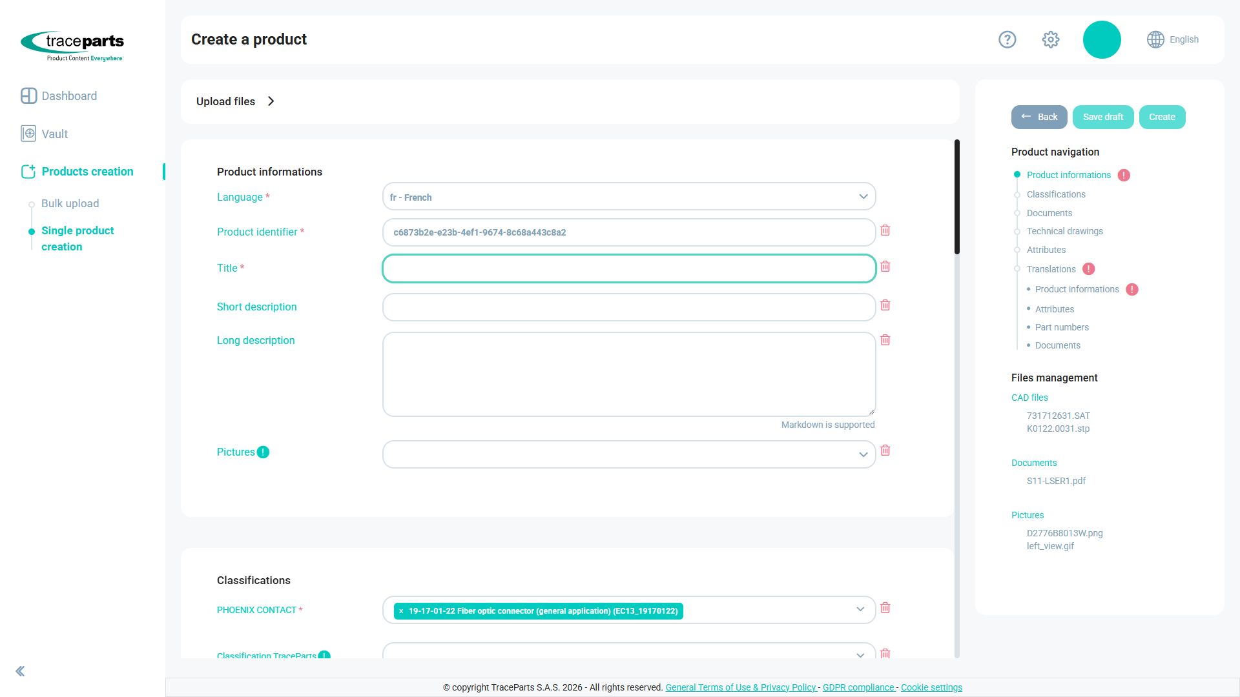This screenshot has width=1240, height=697.
Task: Open Bulk upload sidebar item
Action: [x=70, y=204]
